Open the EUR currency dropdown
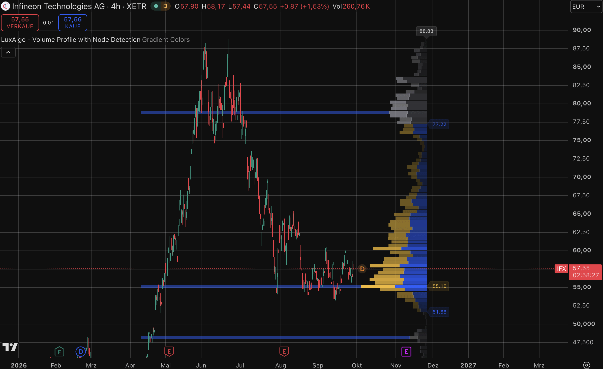This screenshot has width=603, height=369. click(x=586, y=7)
